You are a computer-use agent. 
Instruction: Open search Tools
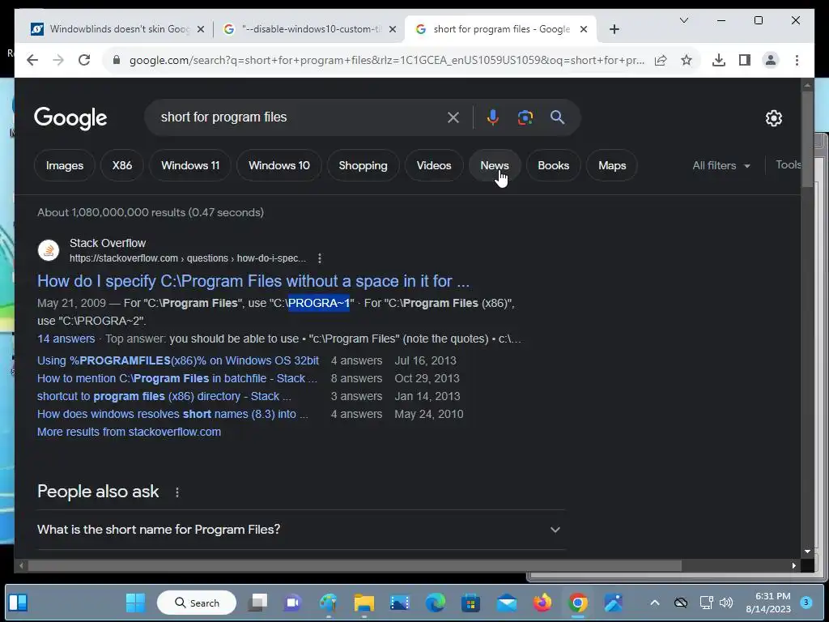(x=788, y=165)
